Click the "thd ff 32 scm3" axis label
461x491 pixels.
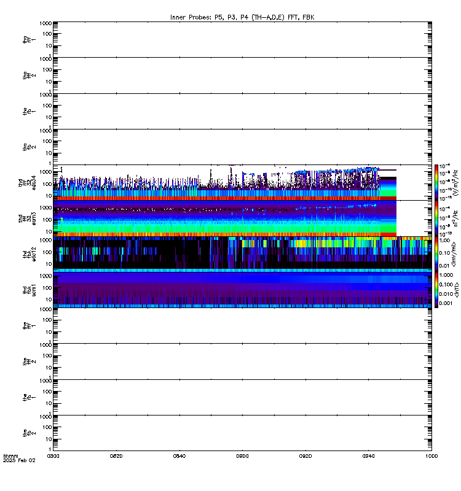(x=27, y=218)
